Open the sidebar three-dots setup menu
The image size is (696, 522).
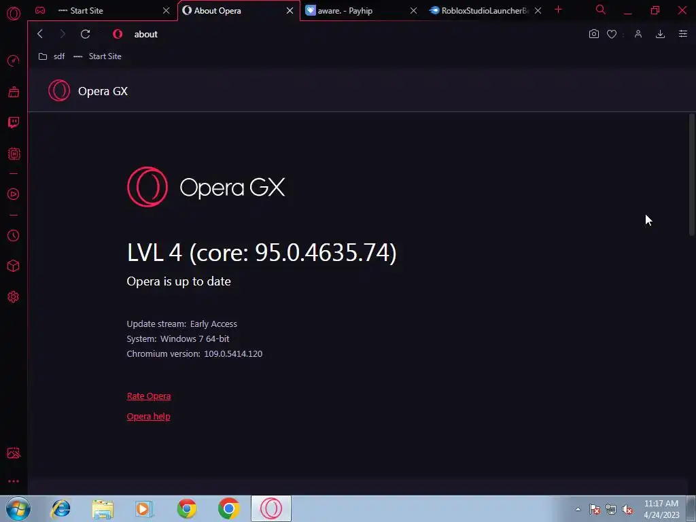coord(14,481)
